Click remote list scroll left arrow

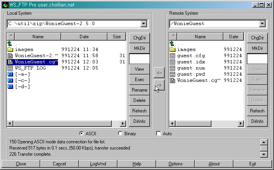coord(172,124)
